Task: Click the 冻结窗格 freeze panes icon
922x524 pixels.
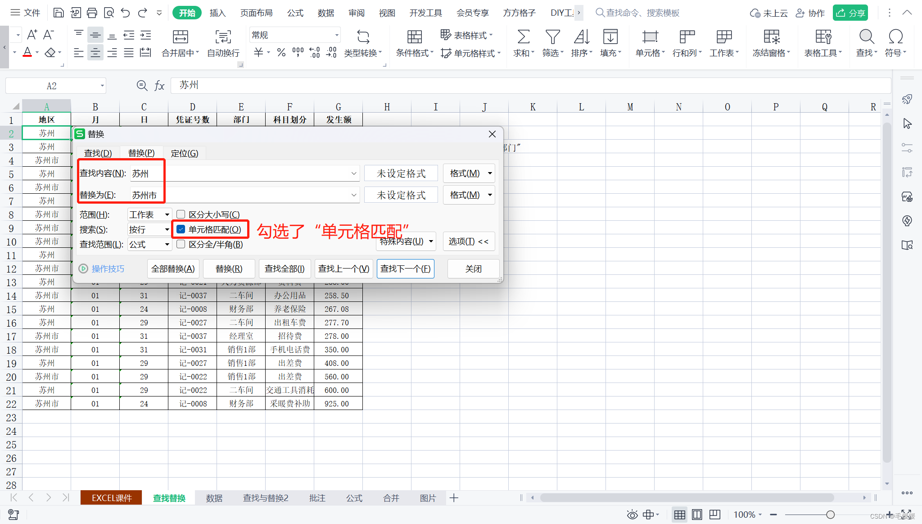Action: [771, 37]
